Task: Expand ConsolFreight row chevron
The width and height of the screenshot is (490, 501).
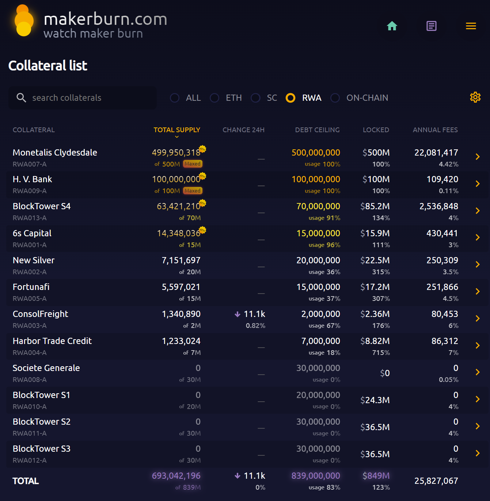Action: (478, 318)
